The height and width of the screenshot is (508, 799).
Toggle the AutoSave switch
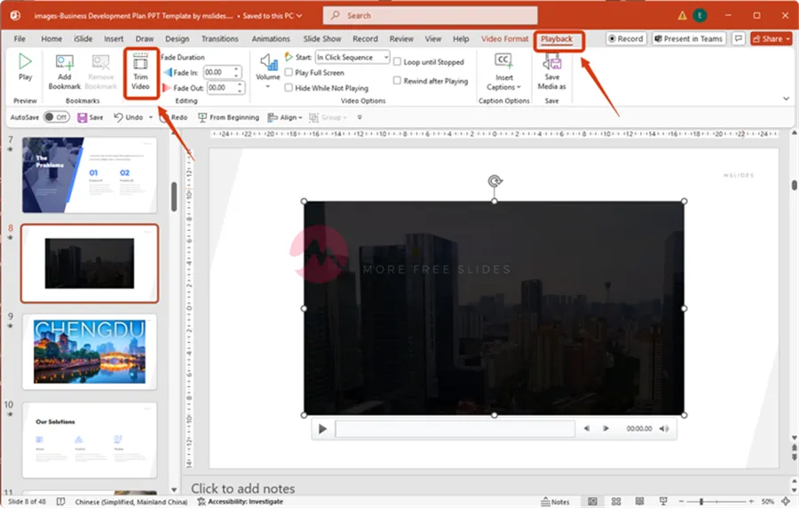(x=57, y=117)
